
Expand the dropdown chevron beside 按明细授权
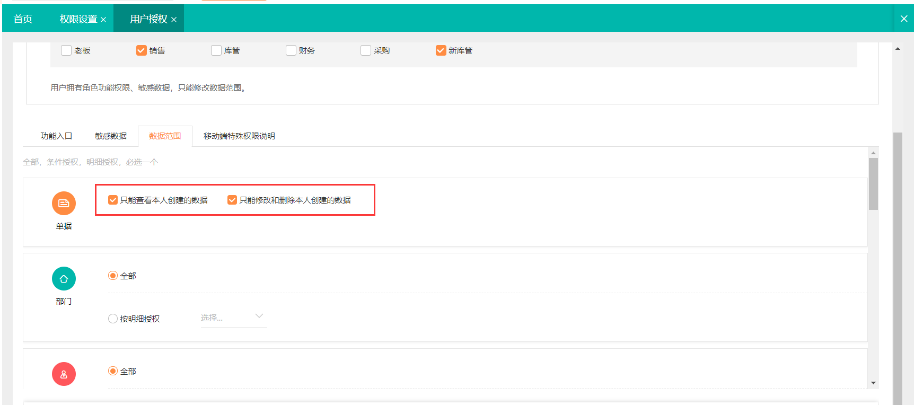coord(259,316)
